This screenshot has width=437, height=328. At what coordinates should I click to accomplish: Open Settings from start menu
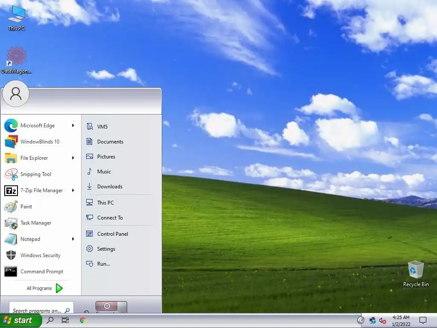119,249
